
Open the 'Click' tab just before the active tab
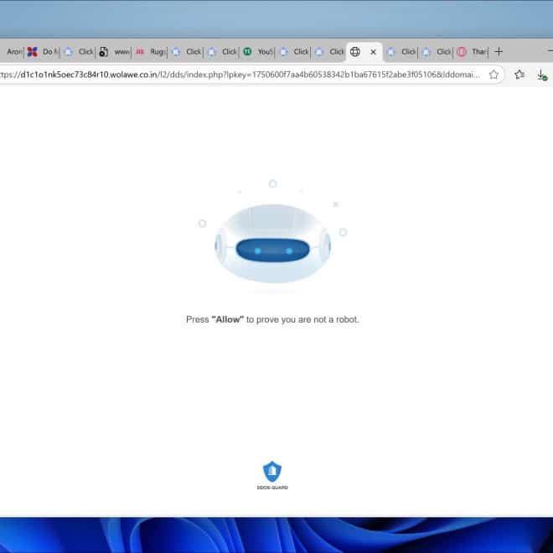coord(329,52)
